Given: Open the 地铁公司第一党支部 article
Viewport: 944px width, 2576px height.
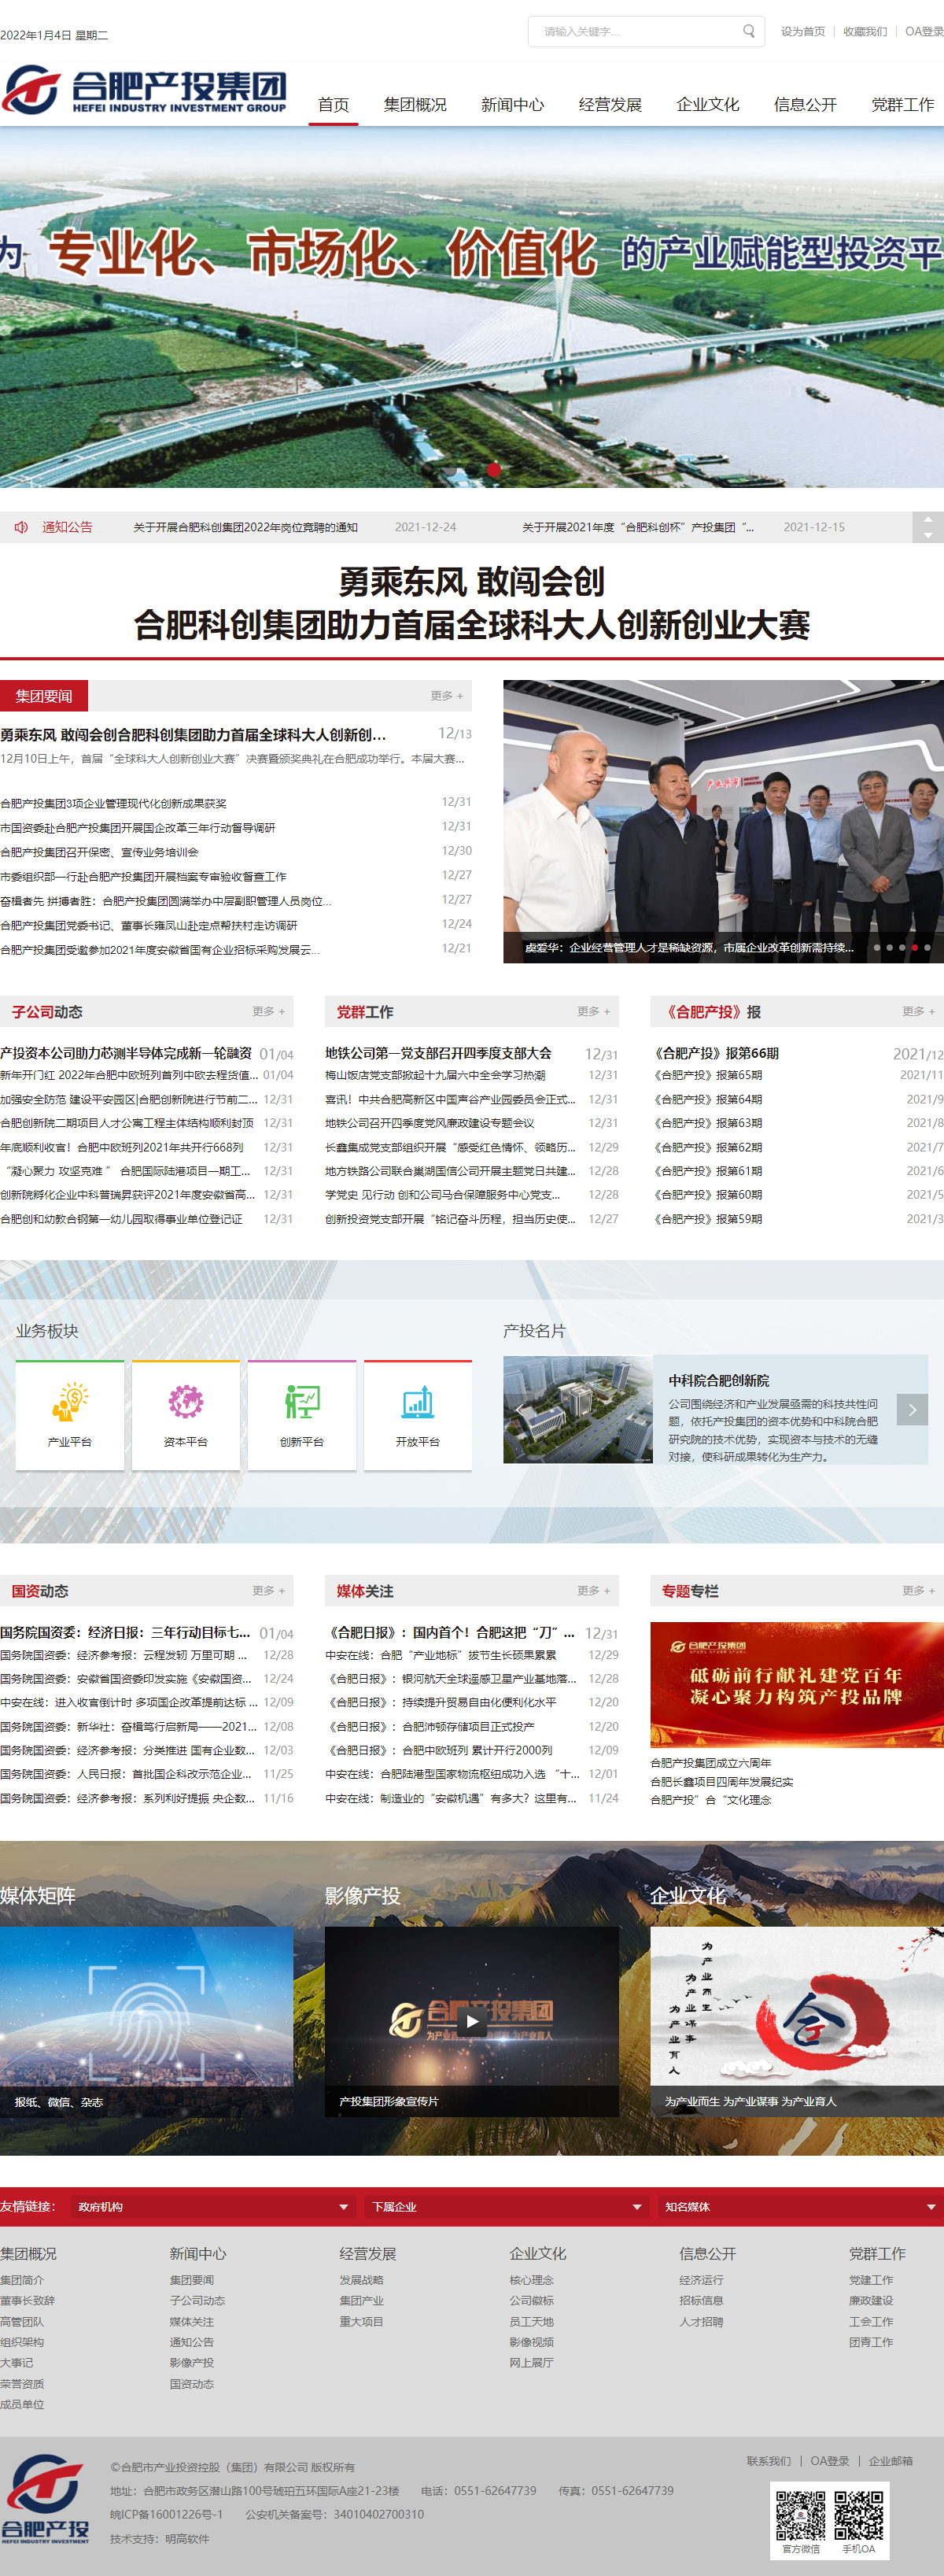Looking at the screenshot, I should [438, 1053].
